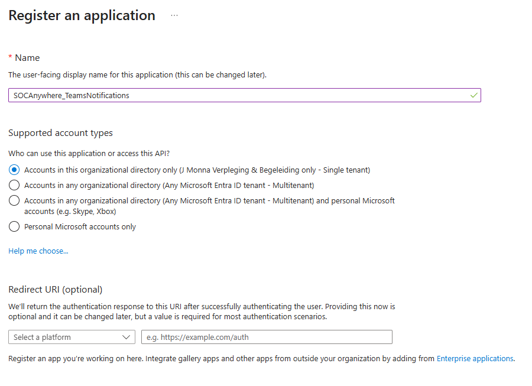This screenshot has width=532, height=386.
Task: Click the platform dropdown chevron arrow
Action: 125,337
